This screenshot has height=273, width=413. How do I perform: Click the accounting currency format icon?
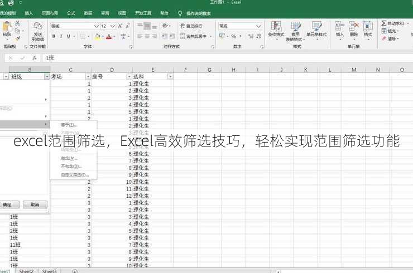[x=222, y=36]
